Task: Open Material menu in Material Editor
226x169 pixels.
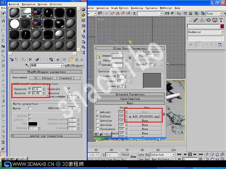Action: click(x=14, y=4)
